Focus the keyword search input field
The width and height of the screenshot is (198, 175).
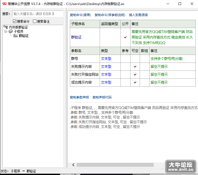38,14
